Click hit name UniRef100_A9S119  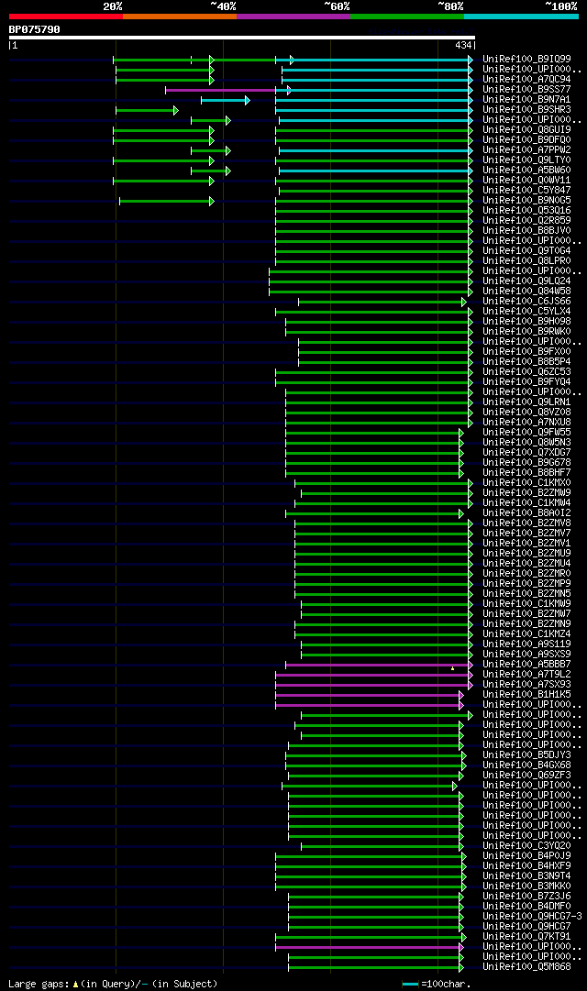tap(526, 644)
